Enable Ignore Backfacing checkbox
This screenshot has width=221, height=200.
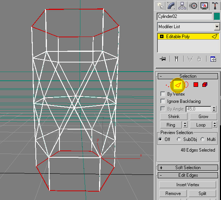(x=163, y=101)
